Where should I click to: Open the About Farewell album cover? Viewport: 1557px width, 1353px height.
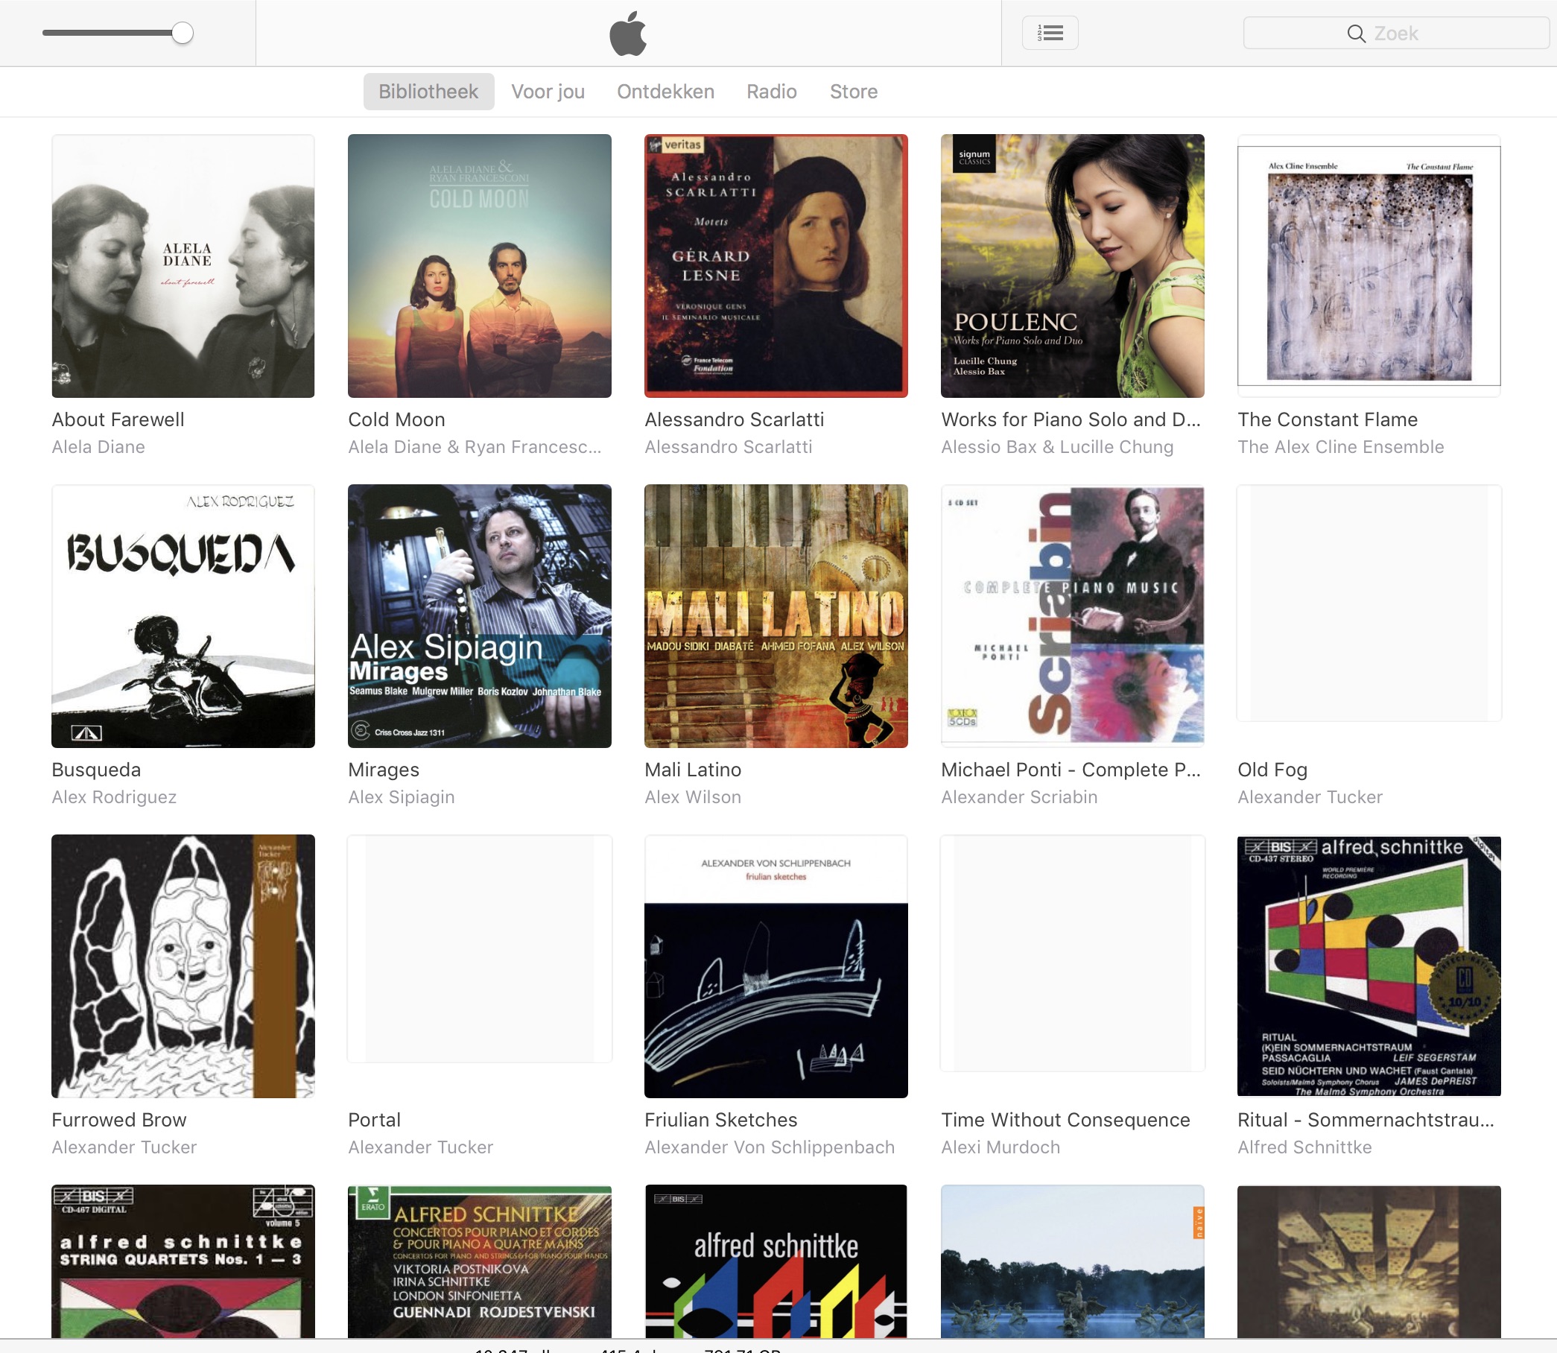coord(183,266)
